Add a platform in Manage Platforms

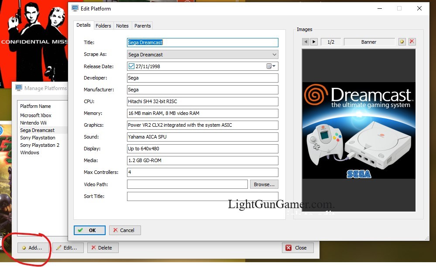click(x=33, y=248)
